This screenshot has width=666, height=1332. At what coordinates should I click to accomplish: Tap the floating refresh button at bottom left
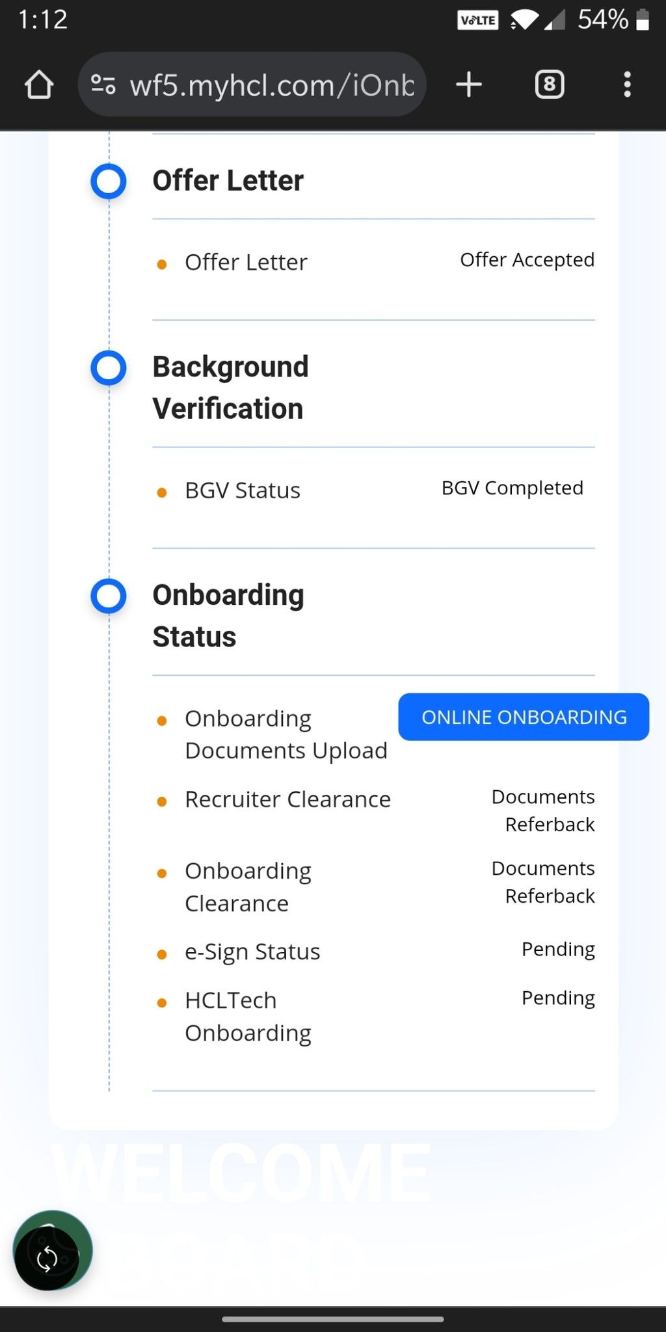pyautogui.click(x=49, y=1257)
